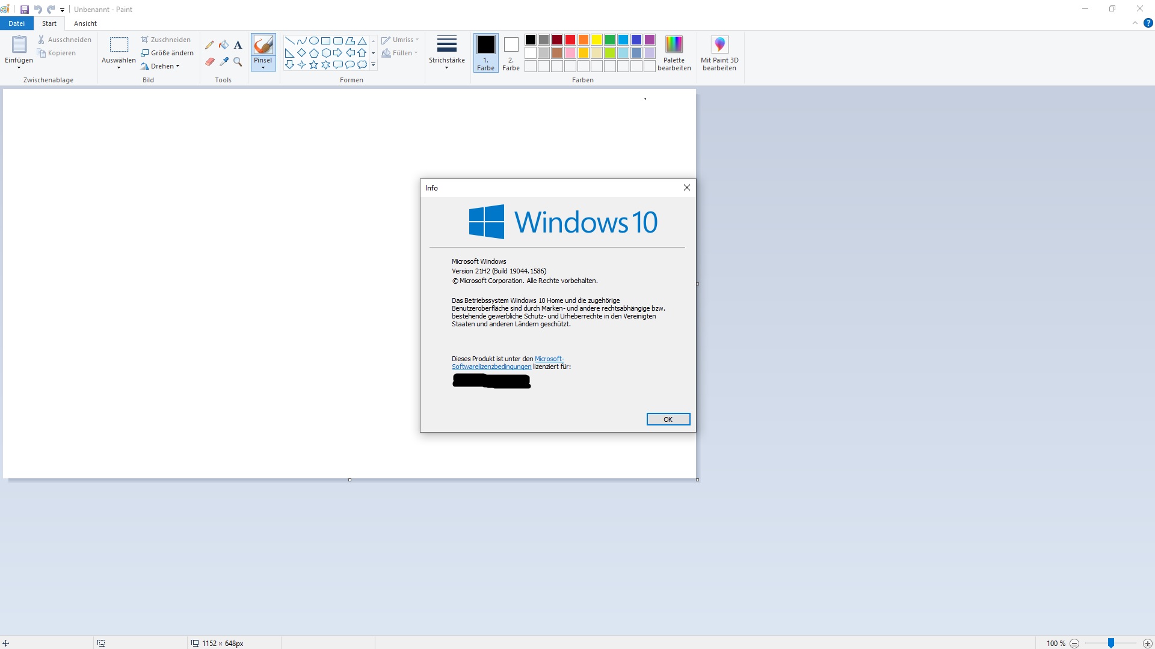Expand the Drehen rotate dropdown
This screenshot has width=1155, height=649.
click(161, 66)
